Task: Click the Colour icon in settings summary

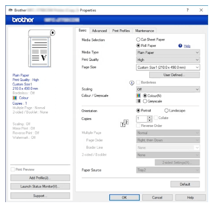Action: [x=15, y=98]
